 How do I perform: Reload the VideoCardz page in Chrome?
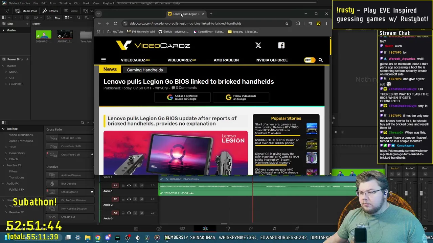click(115, 23)
